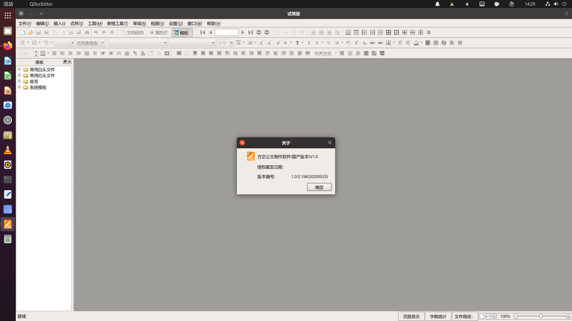The image size is (572, 321).
Task: Jump to the last page
Action: click(x=251, y=32)
